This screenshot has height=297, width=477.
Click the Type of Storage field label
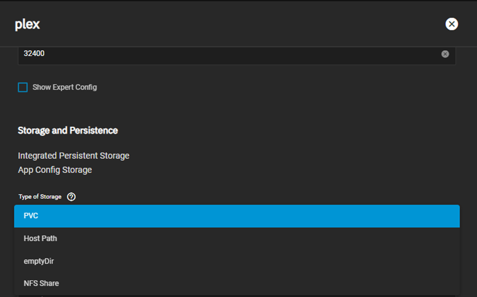pyautogui.click(x=40, y=197)
